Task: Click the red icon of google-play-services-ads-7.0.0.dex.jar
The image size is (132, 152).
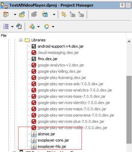Action: 34,84
